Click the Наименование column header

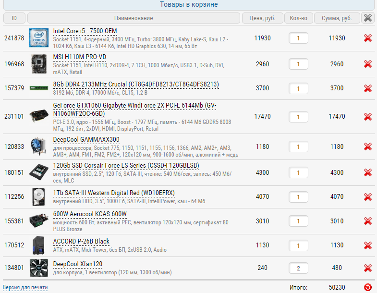(134, 18)
